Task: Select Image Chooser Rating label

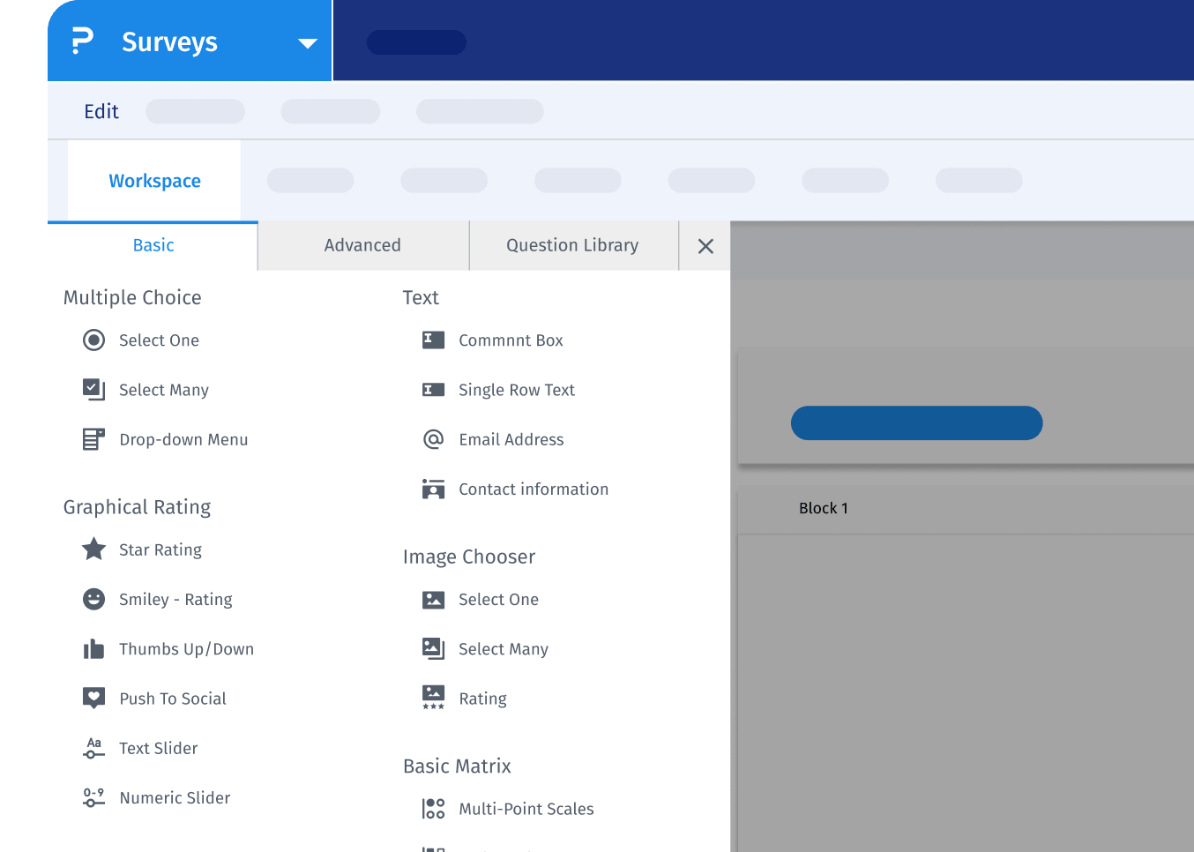Action: point(483,699)
